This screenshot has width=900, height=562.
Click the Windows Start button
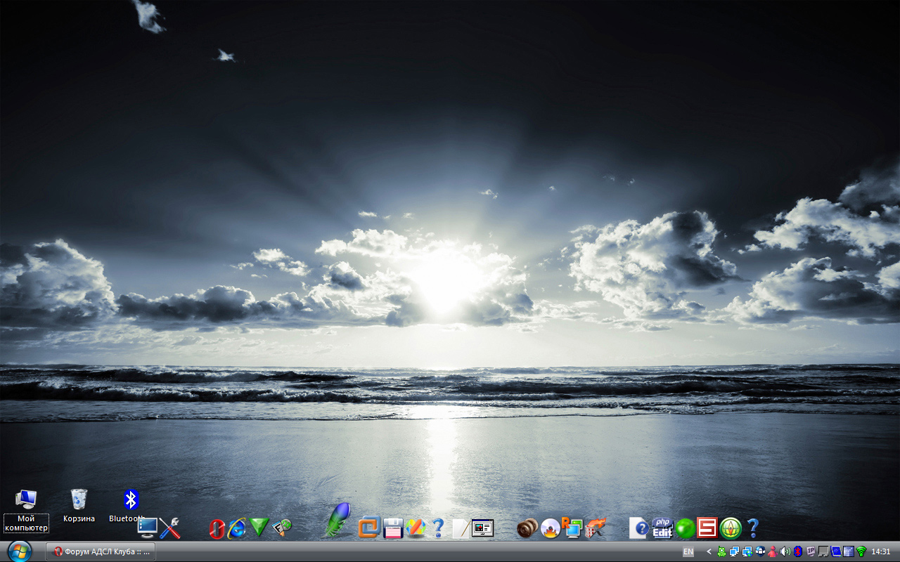click(18, 551)
